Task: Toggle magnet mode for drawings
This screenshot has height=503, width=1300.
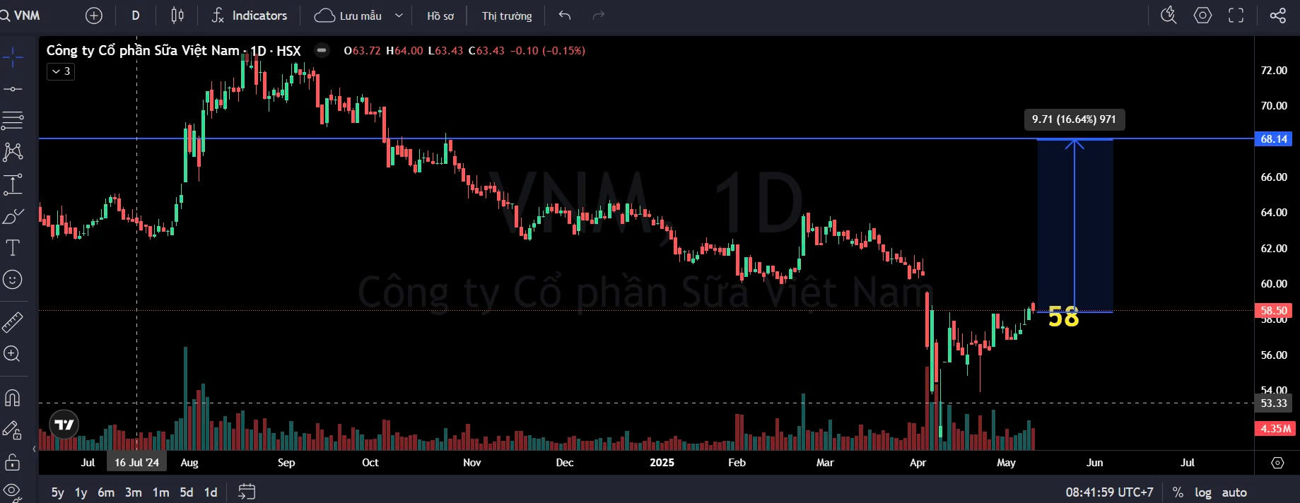Action: 13,398
